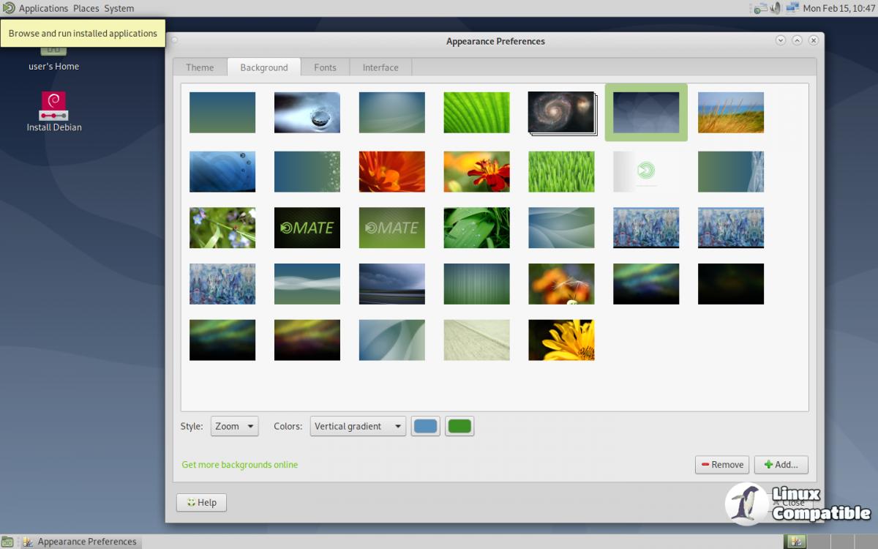Choose the beach grass wallpaper thumbnail
Screen dimensions: 878x549
(x=730, y=113)
